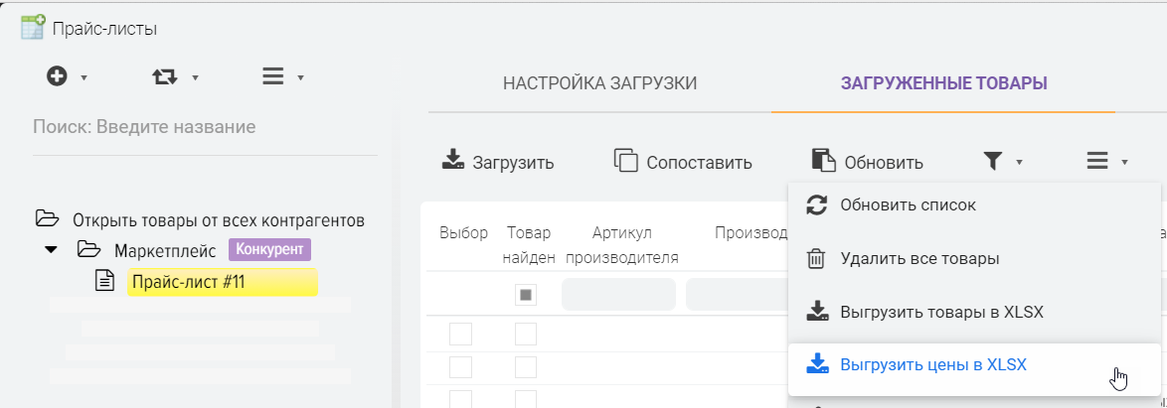The width and height of the screenshot is (1167, 408).
Task: Open the retweet-style sync icon menu
Action: tap(165, 76)
